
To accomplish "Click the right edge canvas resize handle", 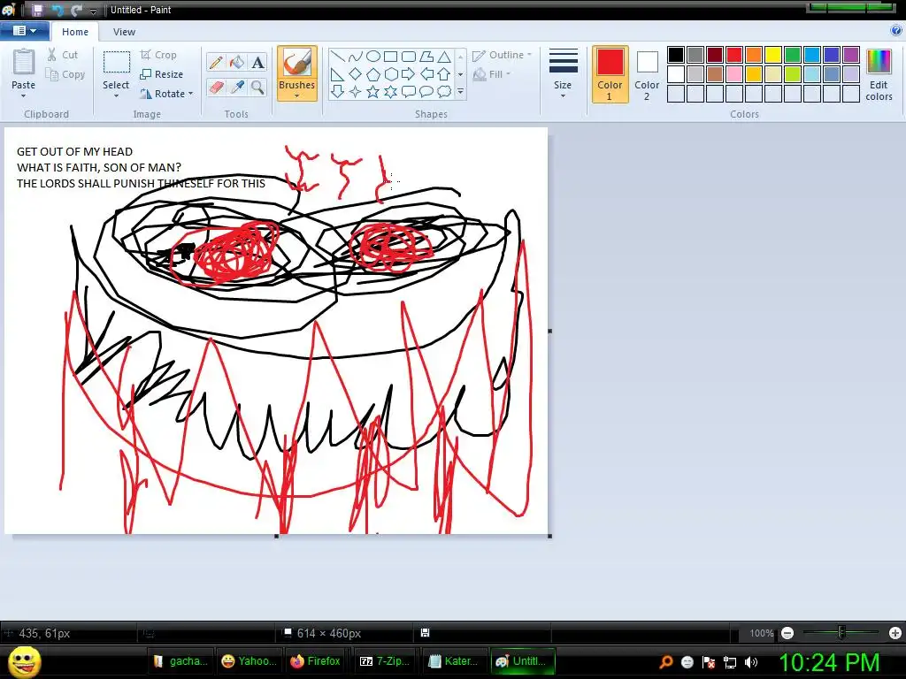I will click(549, 331).
